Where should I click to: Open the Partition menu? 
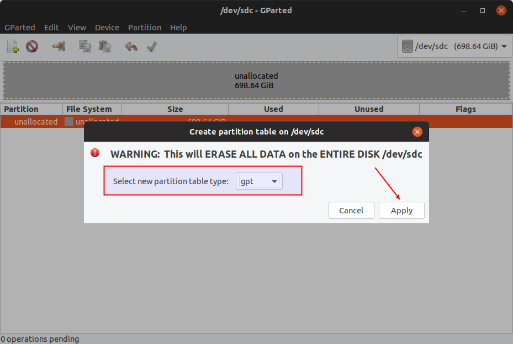[x=145, y=27]
